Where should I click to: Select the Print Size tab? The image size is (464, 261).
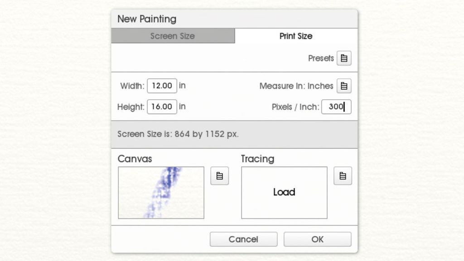tap(295, 36)
